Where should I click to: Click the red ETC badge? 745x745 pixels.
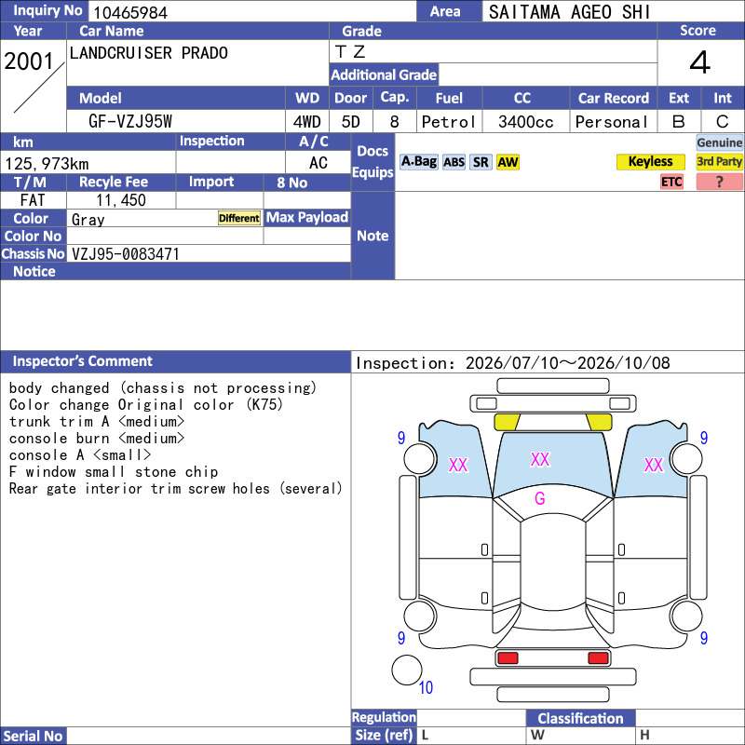[671, 182]
